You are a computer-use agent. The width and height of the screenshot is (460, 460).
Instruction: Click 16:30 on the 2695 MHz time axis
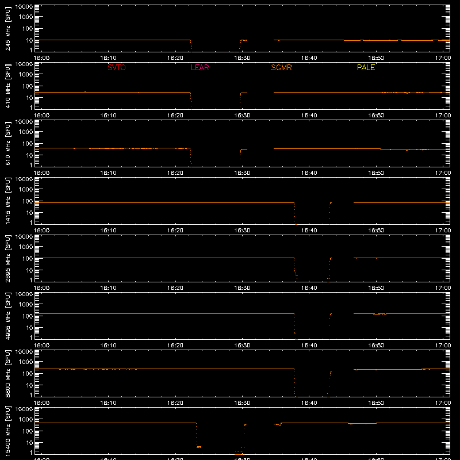point(242,288)
